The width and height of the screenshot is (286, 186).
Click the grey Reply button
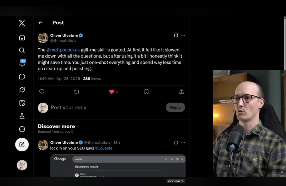tap(176, 107)
